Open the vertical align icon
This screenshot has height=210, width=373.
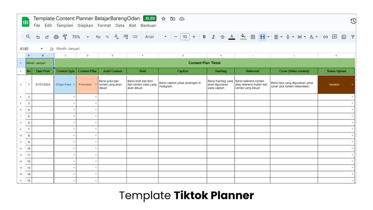[x=288, y=37]
